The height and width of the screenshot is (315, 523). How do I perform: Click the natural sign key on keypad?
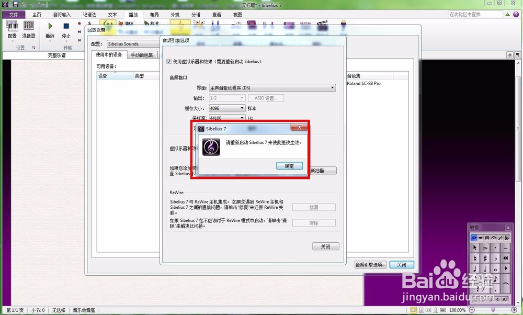(475, 258)
